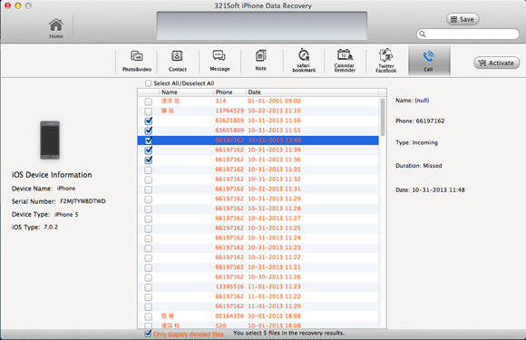526x340 pixels.
Task: Select call entry dated 10-31-2013 11:29
Action: [258, 199]
